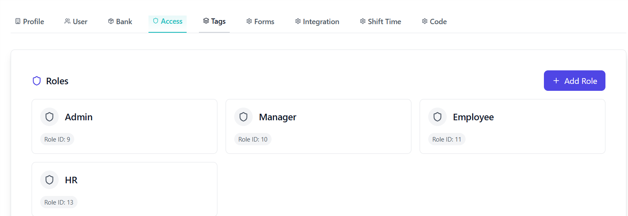Click the people icon on User tab
This screenshot has width=628, height=216.
pos(67,21)
